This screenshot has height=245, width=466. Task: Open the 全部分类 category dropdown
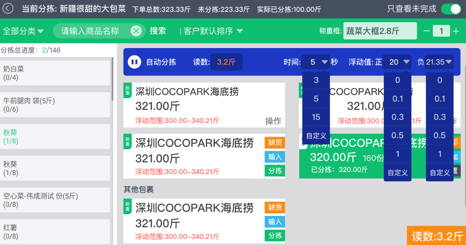(23, 31)
